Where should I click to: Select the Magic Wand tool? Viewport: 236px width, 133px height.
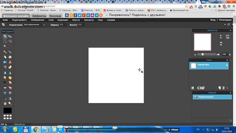pyautogui.click(x=5, y=46)
